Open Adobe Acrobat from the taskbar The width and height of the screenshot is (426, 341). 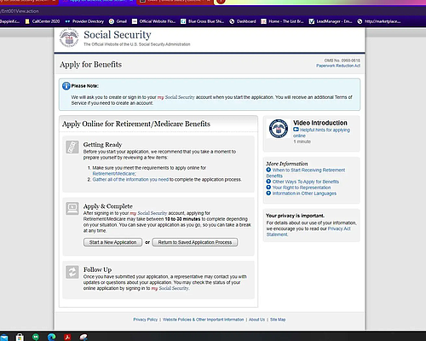(x=67, y=338)
